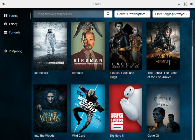The width and height of the screenshot is (195, 140).
Task: Select the Into the Woods poster
Action: pos(50,108)
